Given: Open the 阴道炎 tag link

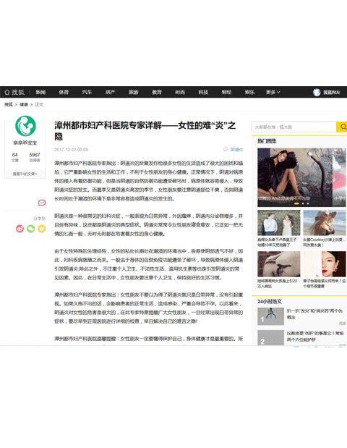Looking at the screenshot, I should pos(236,149).
